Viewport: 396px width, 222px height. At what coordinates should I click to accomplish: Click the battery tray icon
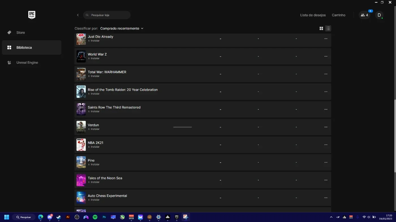374,217
